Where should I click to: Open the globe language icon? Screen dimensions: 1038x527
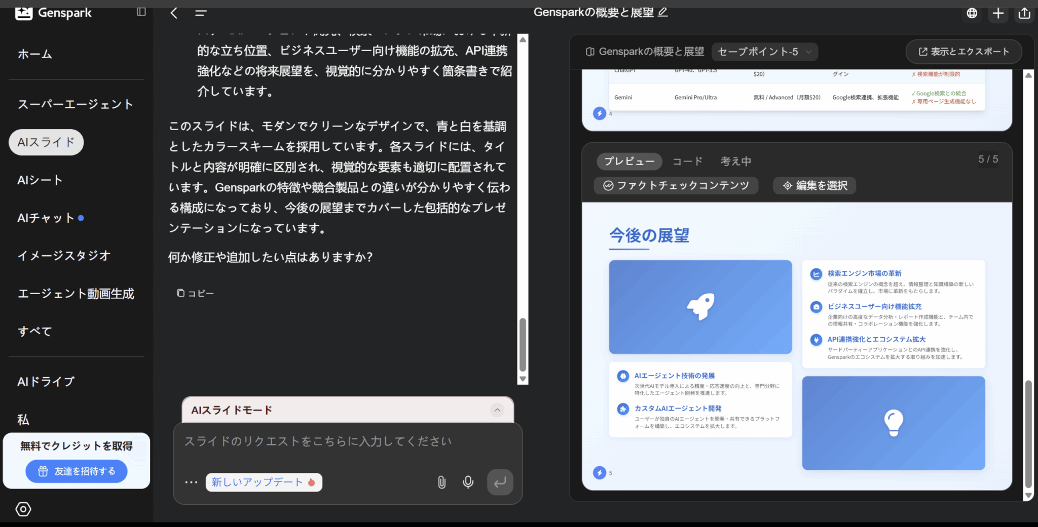(x=972, y=13)
